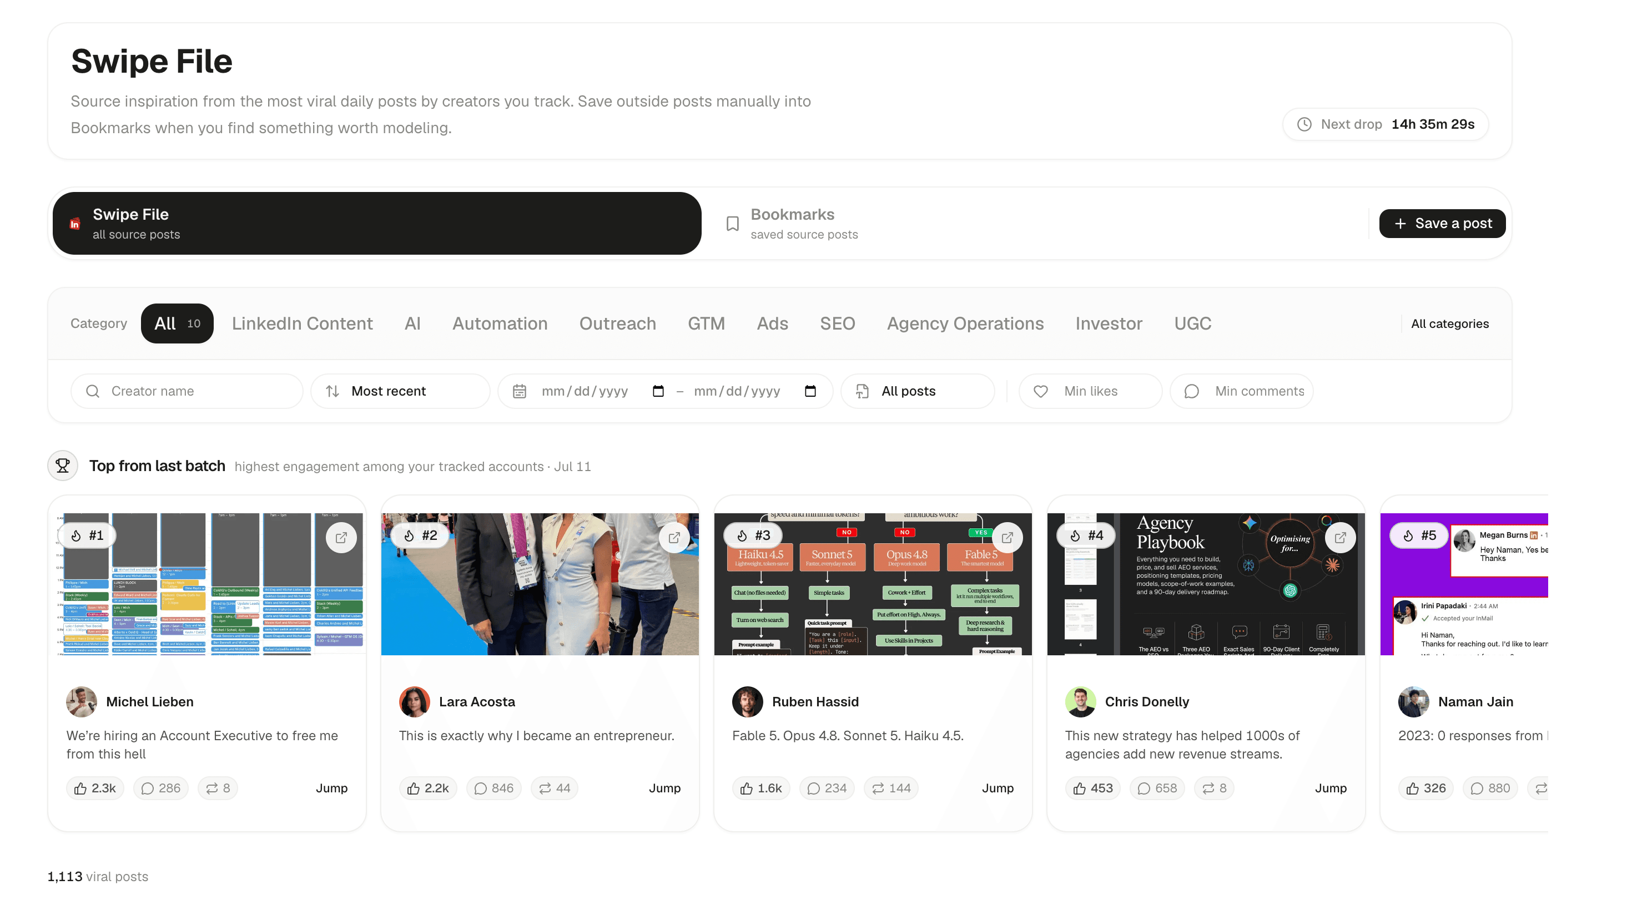This screenshot has height=900, width=1632.
Task: Click likes count 1.6k on Ruben Hassid post
Action: tap(761, 788)
